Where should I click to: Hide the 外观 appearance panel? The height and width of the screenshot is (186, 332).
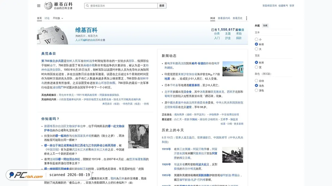click(265, 26)
